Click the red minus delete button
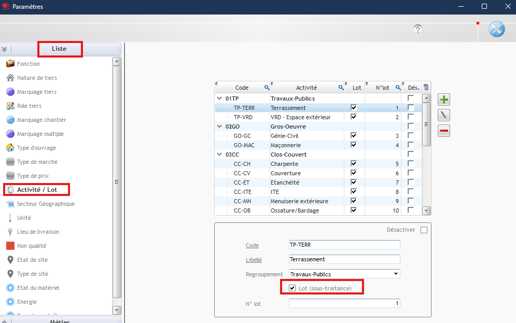This screenshot has width=516, height=323. 443,131
